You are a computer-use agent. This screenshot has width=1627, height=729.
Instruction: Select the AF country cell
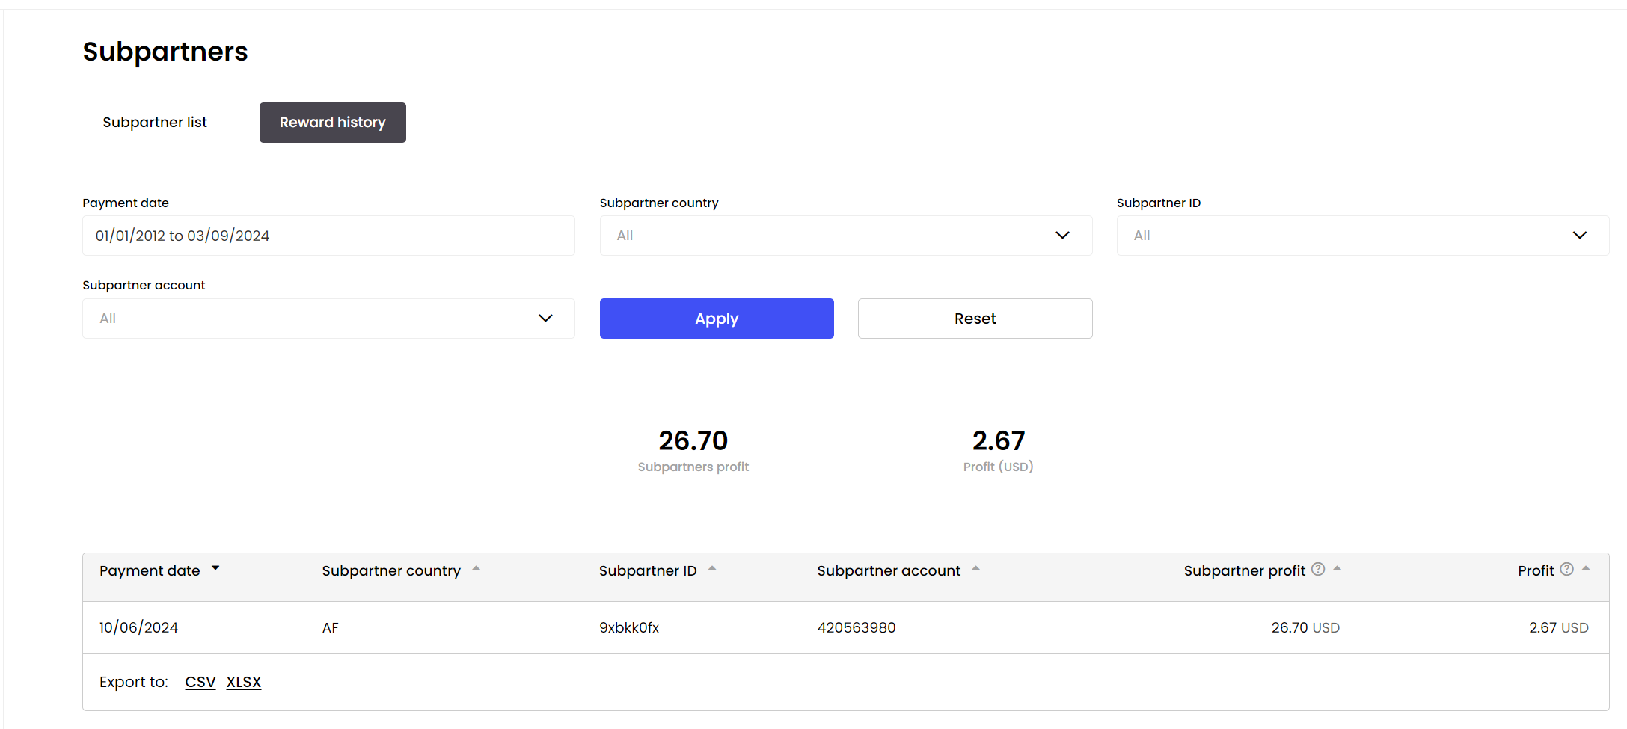[x=331, y=628]
